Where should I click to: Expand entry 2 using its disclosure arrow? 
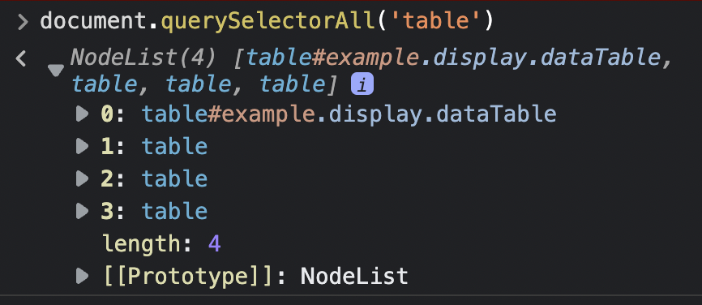click(x=82, y=178)
